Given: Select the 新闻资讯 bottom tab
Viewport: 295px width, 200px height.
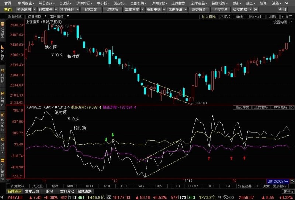Looking at the screenshot, I should pos(14,192).
